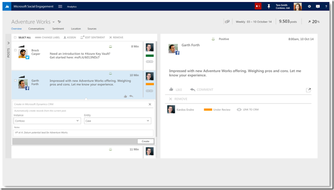Click the orange Under Review label swatch

coord(208,110)
